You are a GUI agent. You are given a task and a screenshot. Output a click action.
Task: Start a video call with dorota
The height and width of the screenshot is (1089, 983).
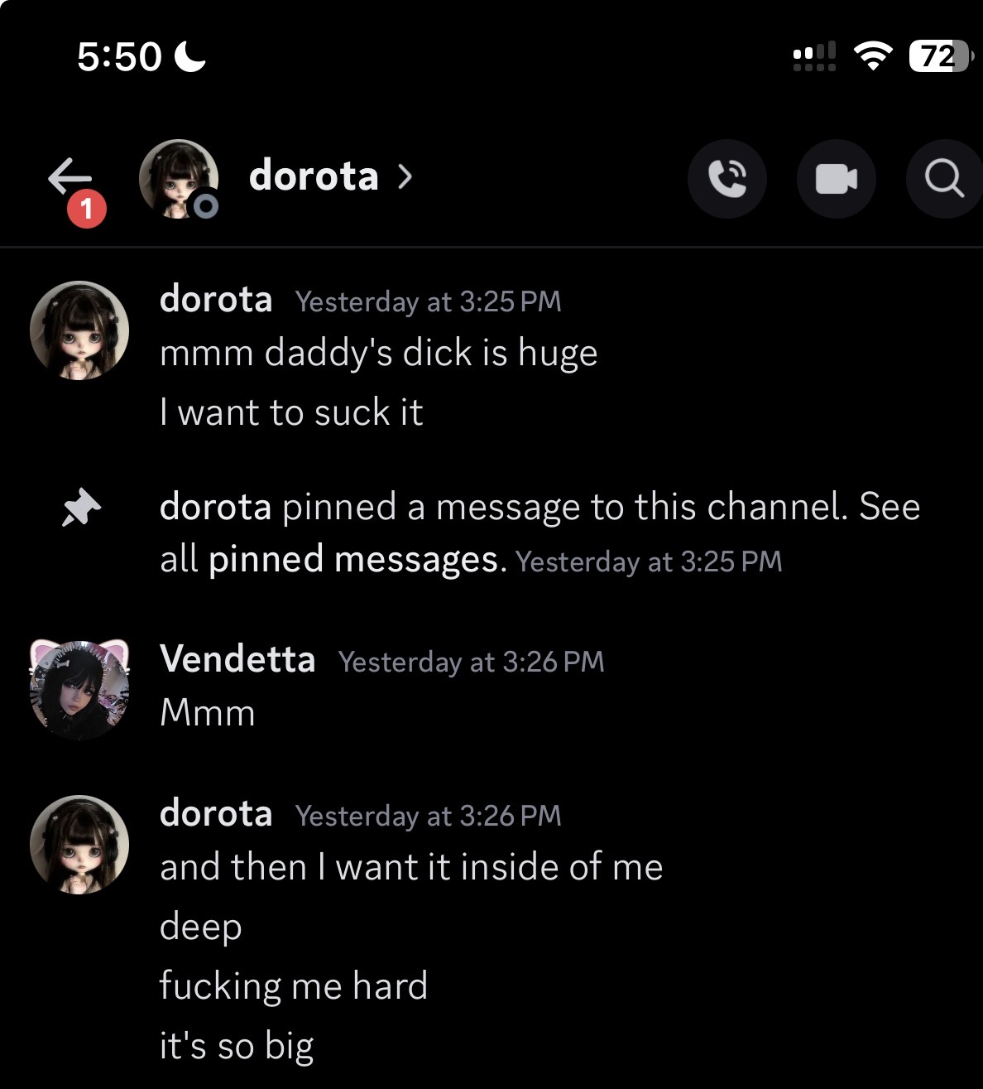coord(836,179)
